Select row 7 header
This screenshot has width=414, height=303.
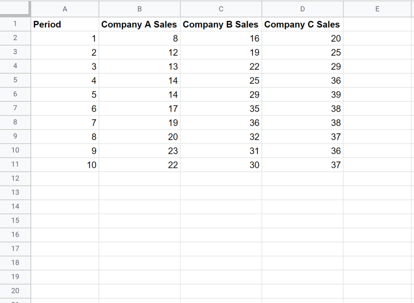[15, 109]
